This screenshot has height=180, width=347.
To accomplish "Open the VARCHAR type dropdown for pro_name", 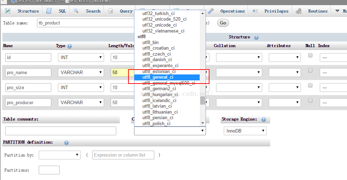I will [81, 73].
